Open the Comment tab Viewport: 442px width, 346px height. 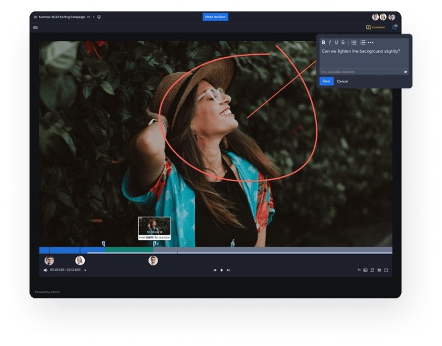coord(375,27)
